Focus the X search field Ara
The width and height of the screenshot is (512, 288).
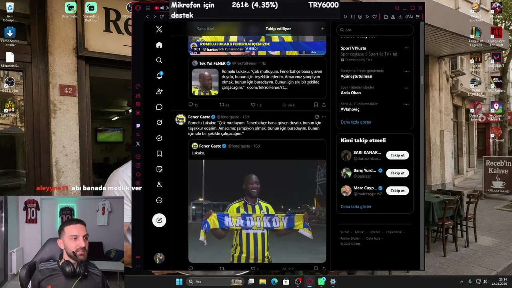(375, 30)
